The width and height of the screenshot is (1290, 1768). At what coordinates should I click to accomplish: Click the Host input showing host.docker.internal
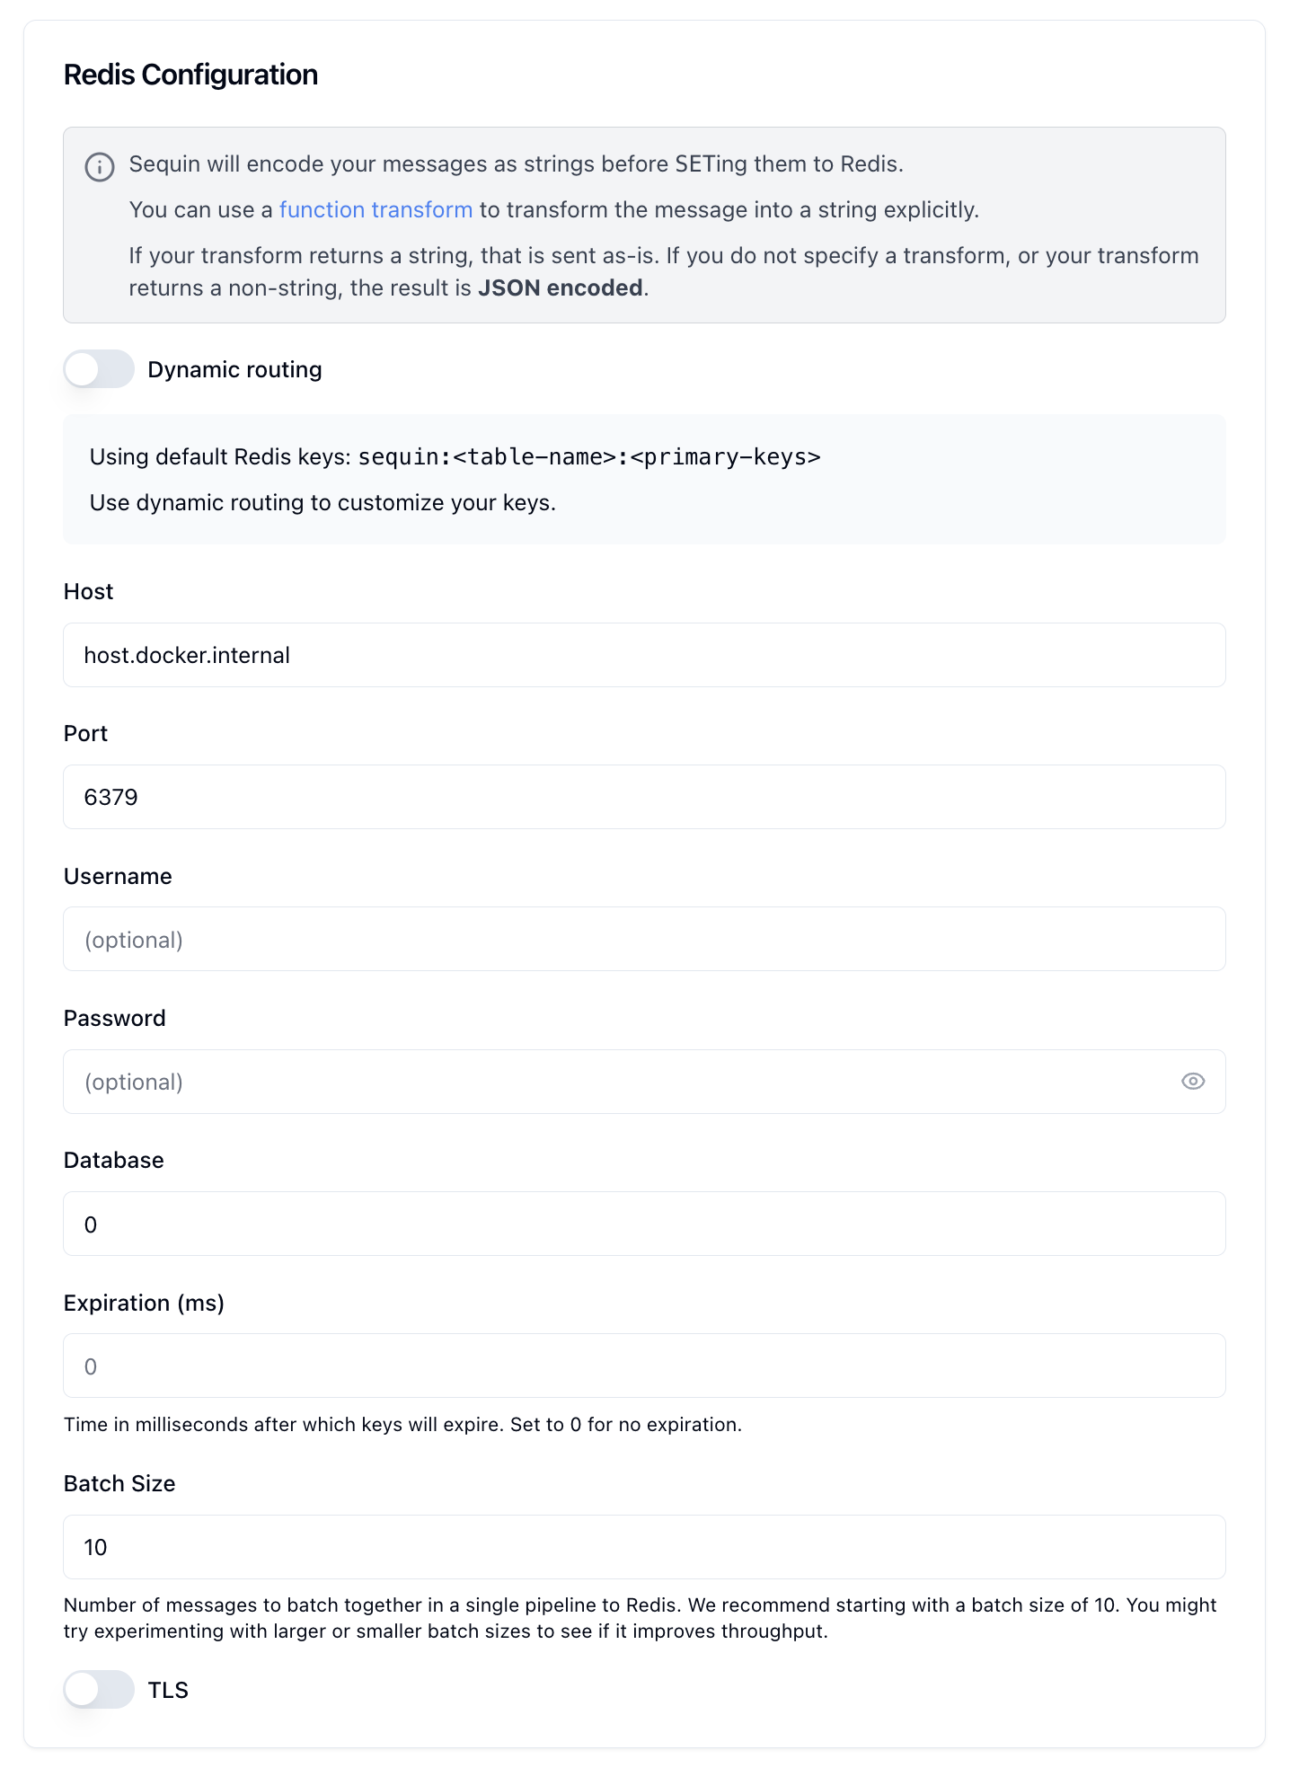643,655
